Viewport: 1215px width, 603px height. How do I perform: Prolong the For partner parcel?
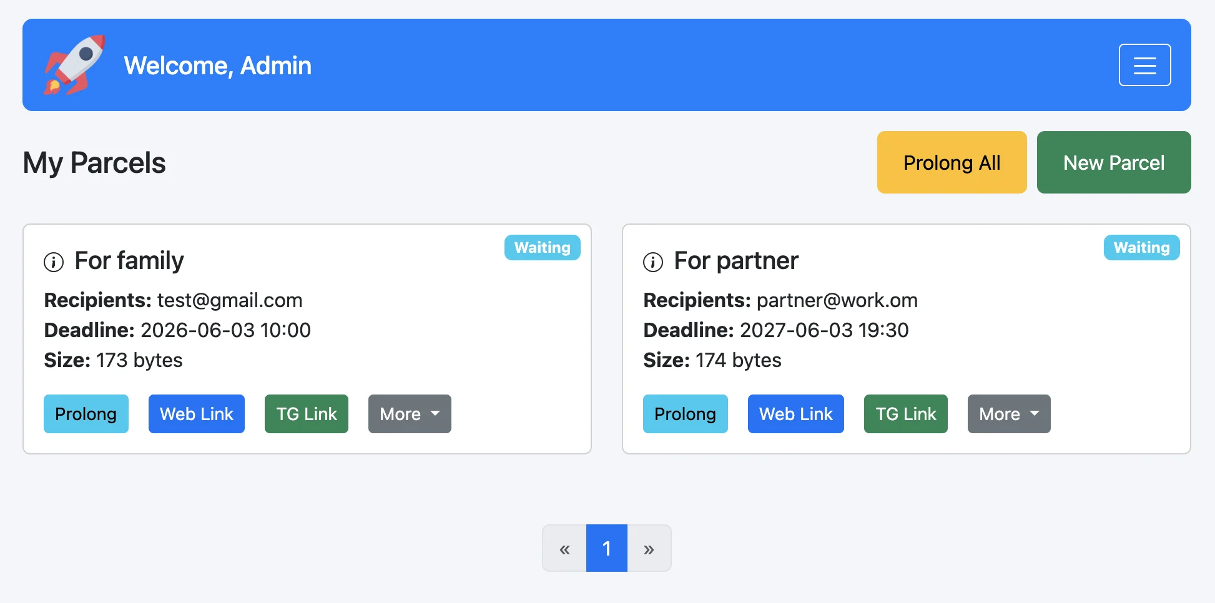[x=686, y=414]
